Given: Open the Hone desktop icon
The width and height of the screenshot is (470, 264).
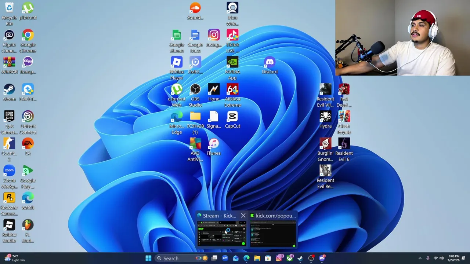Looking at the screenshot, I should (x=214, y=92).
